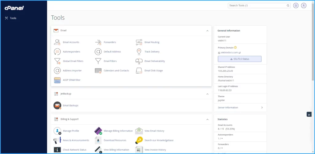Click the Email Routing icon
Viewport: 315px width, 154px height.
(139, 42)
